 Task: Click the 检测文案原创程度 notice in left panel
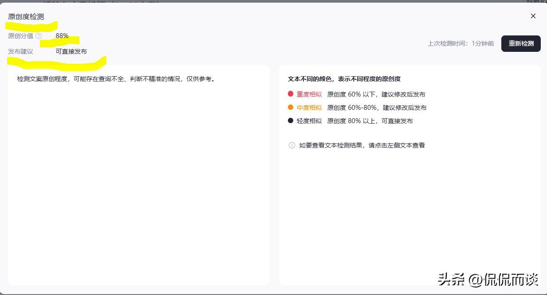tap(116, 79)
